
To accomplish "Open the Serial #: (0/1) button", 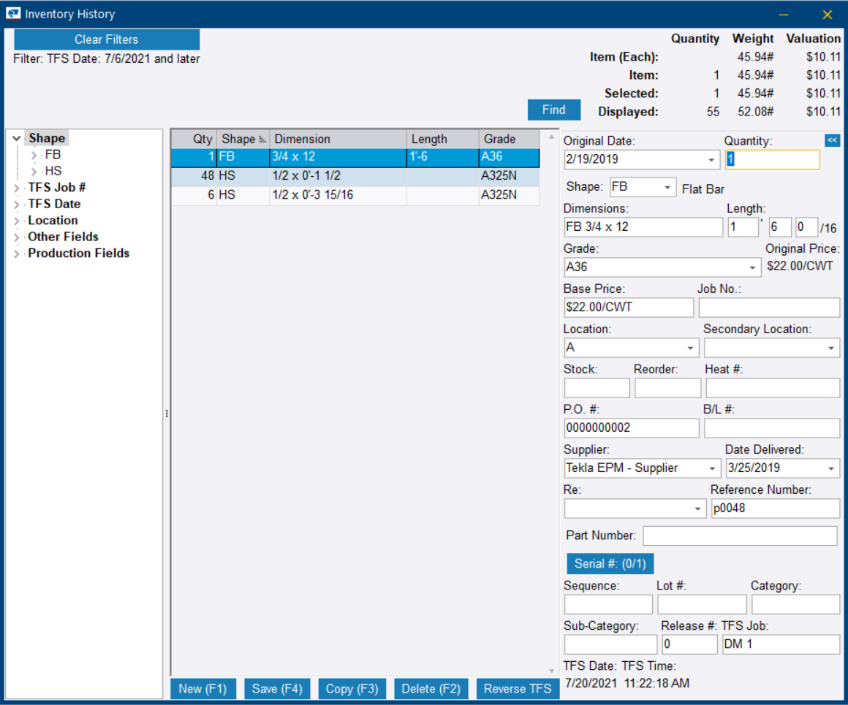I will point(610,564).
